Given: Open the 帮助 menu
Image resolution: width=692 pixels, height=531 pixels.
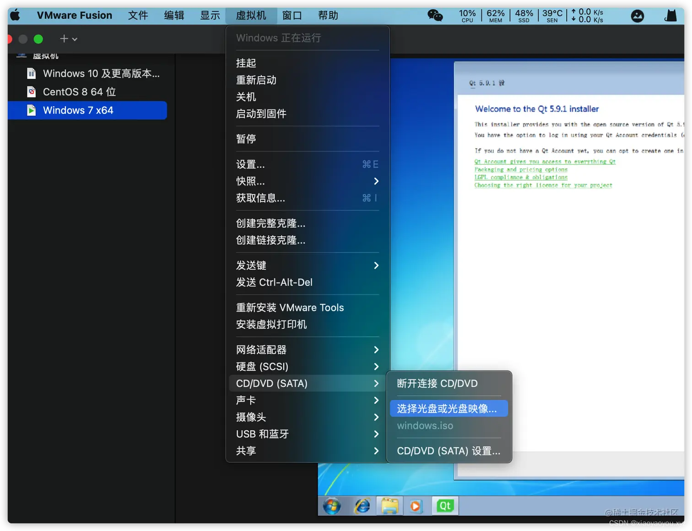Looking at the screenshot, I should point(328,16).
